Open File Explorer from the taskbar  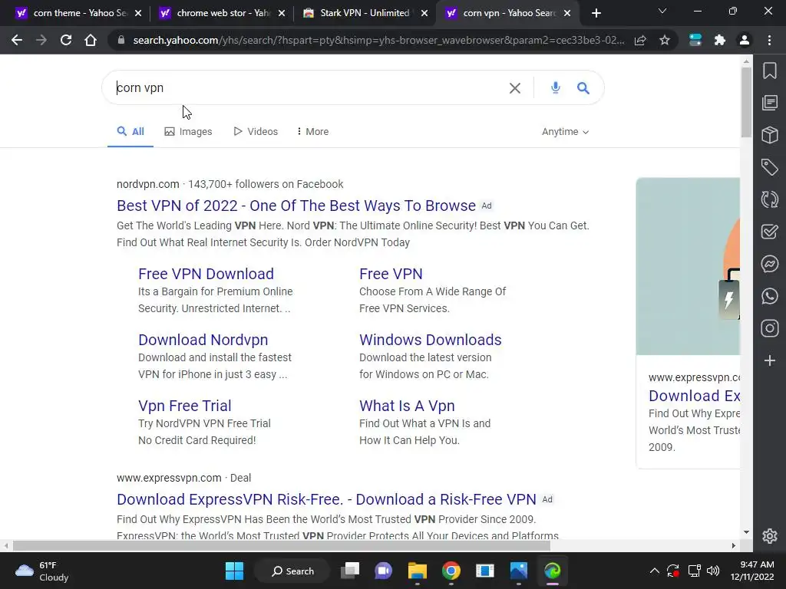[x=417, y=571]
